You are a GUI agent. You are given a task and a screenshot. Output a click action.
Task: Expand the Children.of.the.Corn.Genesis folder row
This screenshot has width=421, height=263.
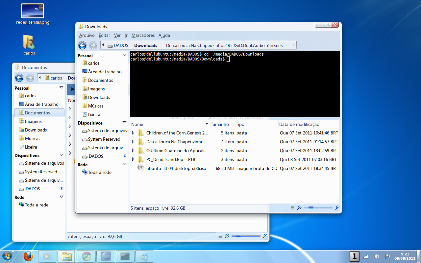pos(133,133)
